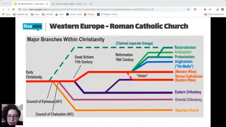Viewport: 226px width, 127px height.
Task: Open the Tools bookmark folder
Action: click(x=35, y=14)
